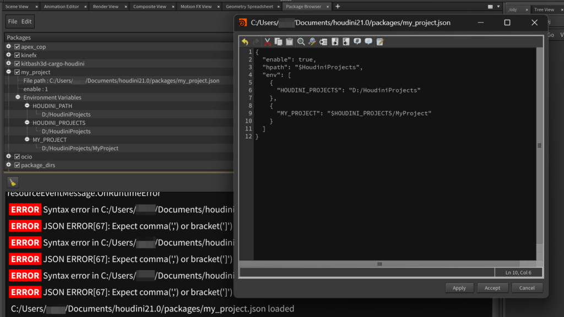Open find with the magnifying glass icon
564x317 pixels.
[x=301, y=42]
